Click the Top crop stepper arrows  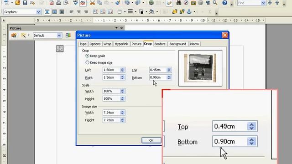coord(169,70)
